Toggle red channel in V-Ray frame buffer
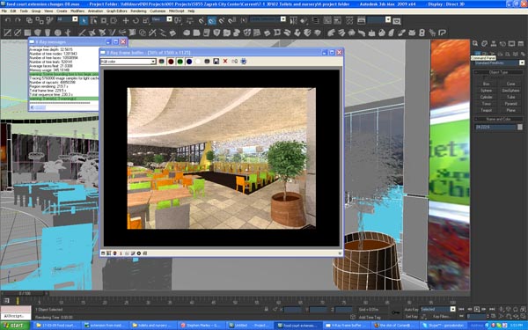528x330 pixels. pos(171,62)
